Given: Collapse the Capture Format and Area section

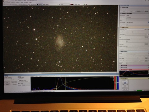Looking at the screenshot, I should [x=120, y=14].
